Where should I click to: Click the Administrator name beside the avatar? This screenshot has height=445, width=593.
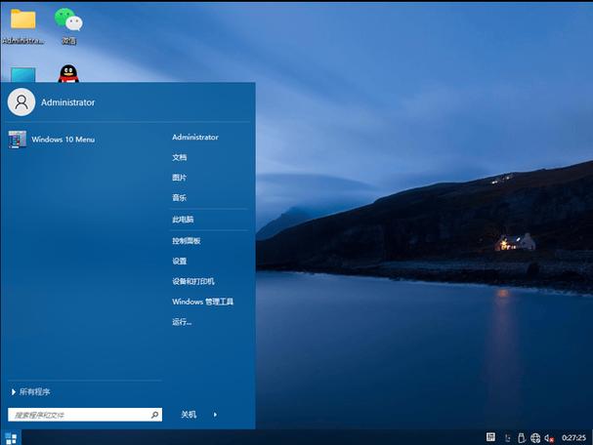coord(67,102)
